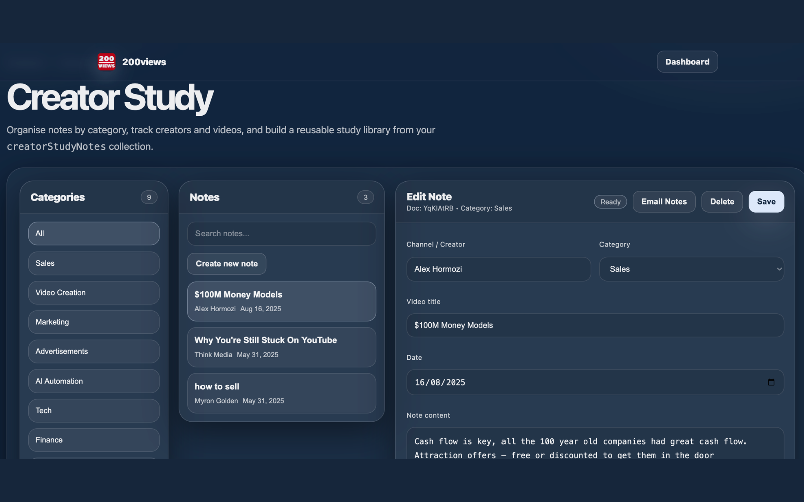The width and height of the screenshot is (804, 502).
Task: Click the Channel / Creator input field
Action: pos(498,269)
